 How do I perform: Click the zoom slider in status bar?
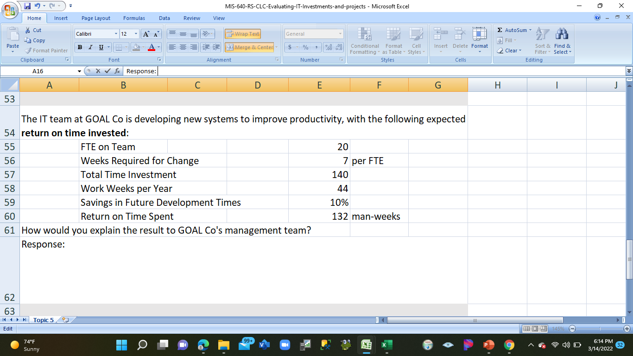[600, 329]
